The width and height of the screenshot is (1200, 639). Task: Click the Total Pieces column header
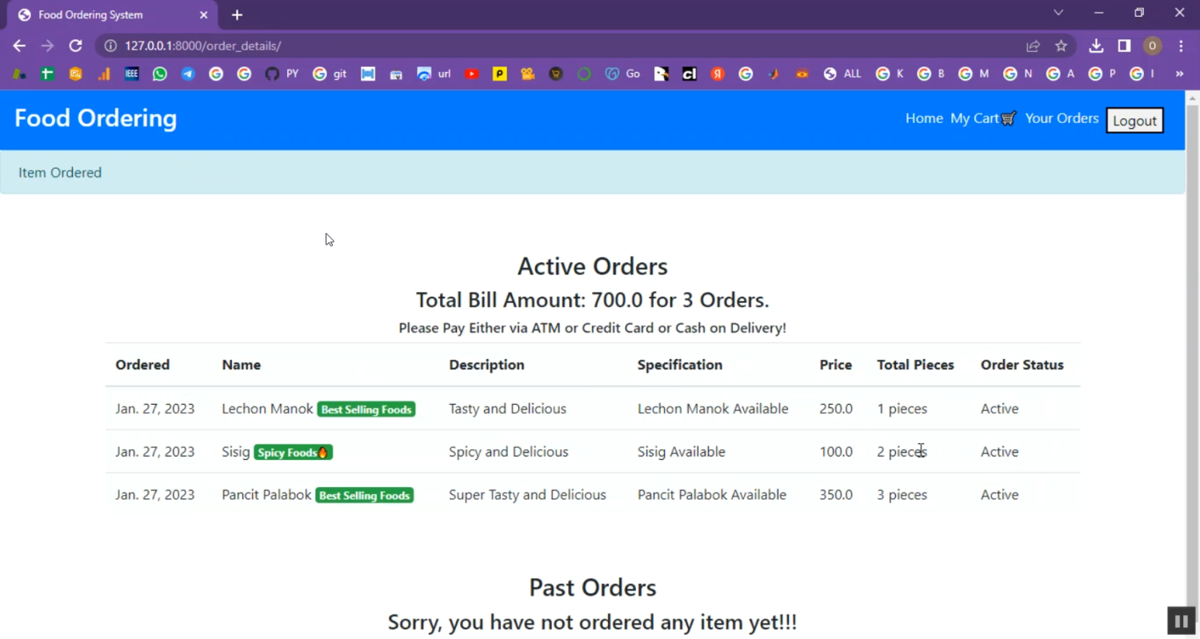915,365
